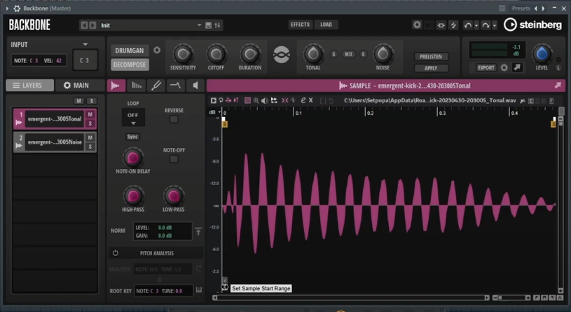Open the redo history dropdown

coord(494,25)
